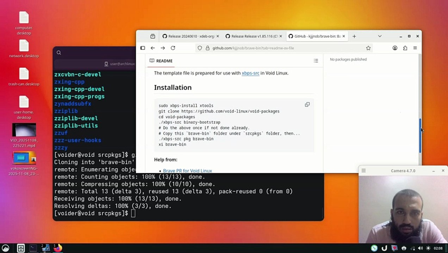Screen dimensions: 448x253
Task: Open the tracking protection shield icon
Action: tap(200, 48)
